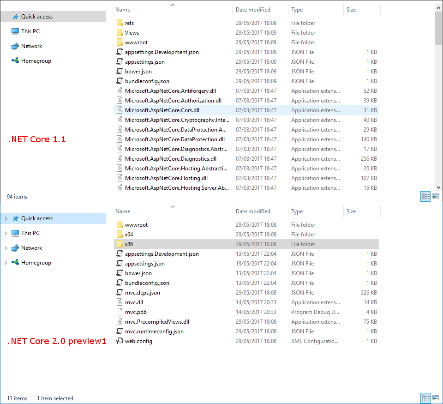This screenshot has width=443, height=404.
Task: Click This PC monitor icon in top window
Action: [x=15, y=31]
